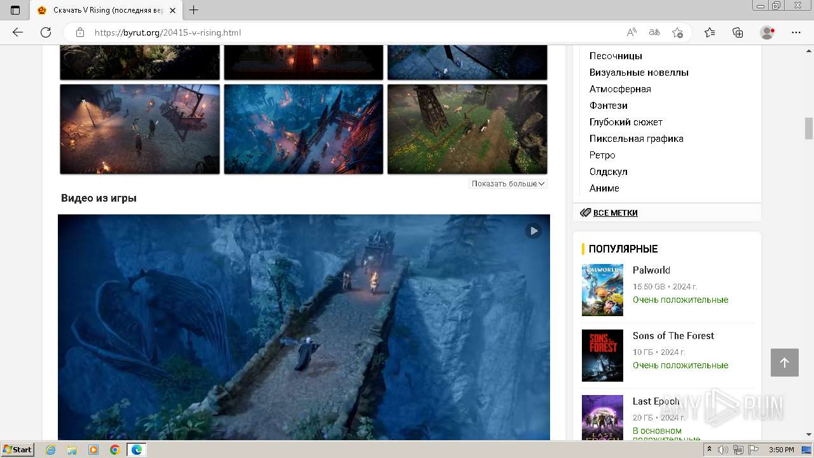Launch Google Chrome from the taskbar
This screenshot has width=814, height=458.
114,450
